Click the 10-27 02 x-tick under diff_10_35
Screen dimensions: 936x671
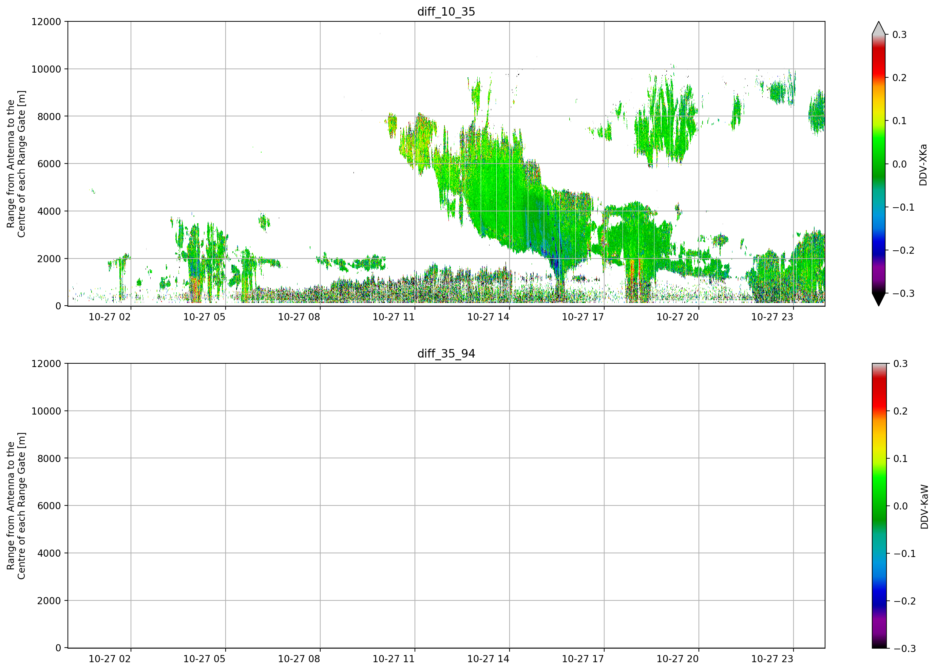pos(110,317)
